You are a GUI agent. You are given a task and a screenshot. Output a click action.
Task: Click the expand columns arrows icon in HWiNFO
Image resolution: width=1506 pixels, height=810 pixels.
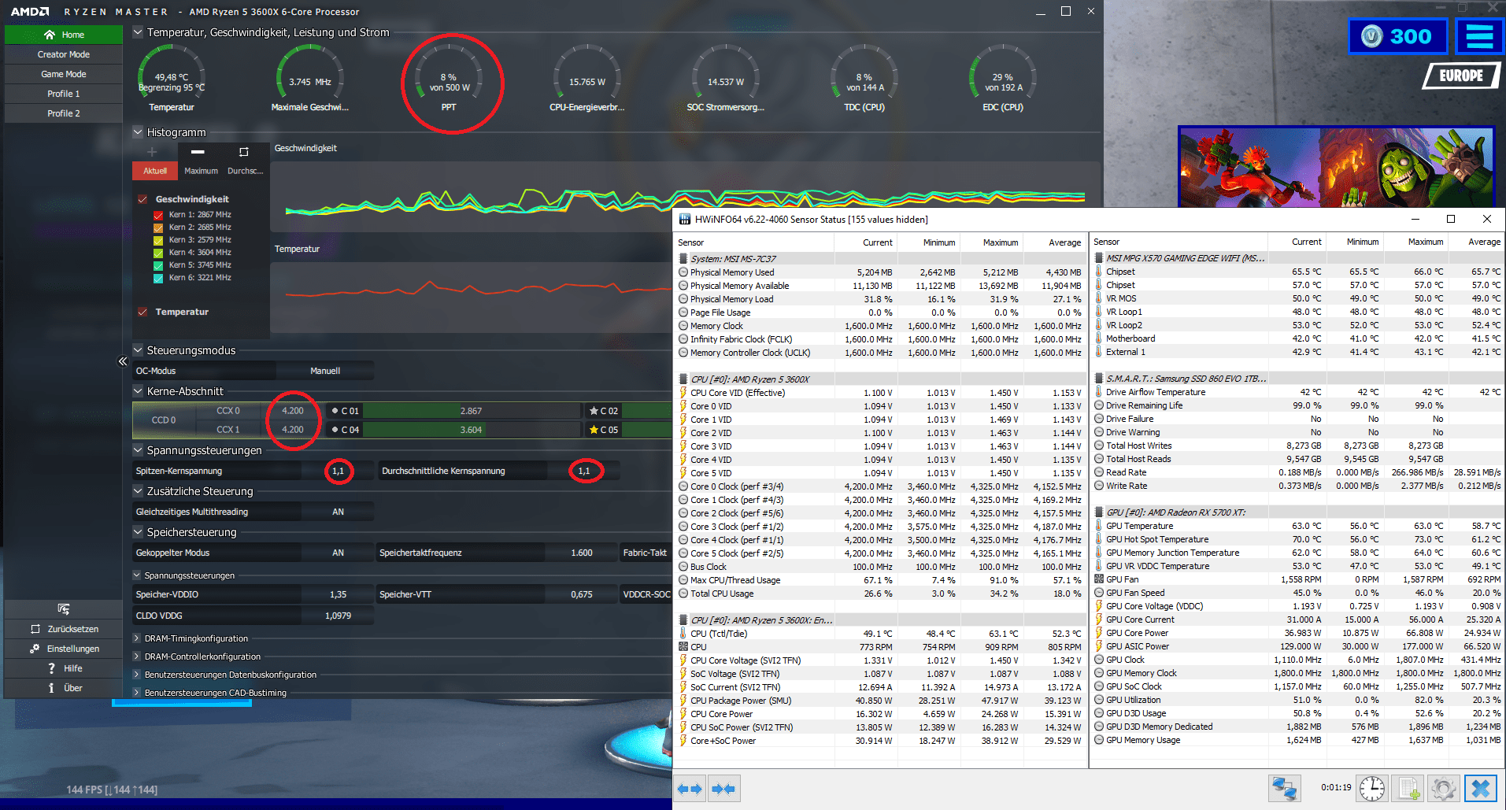(x=690, y=789)
